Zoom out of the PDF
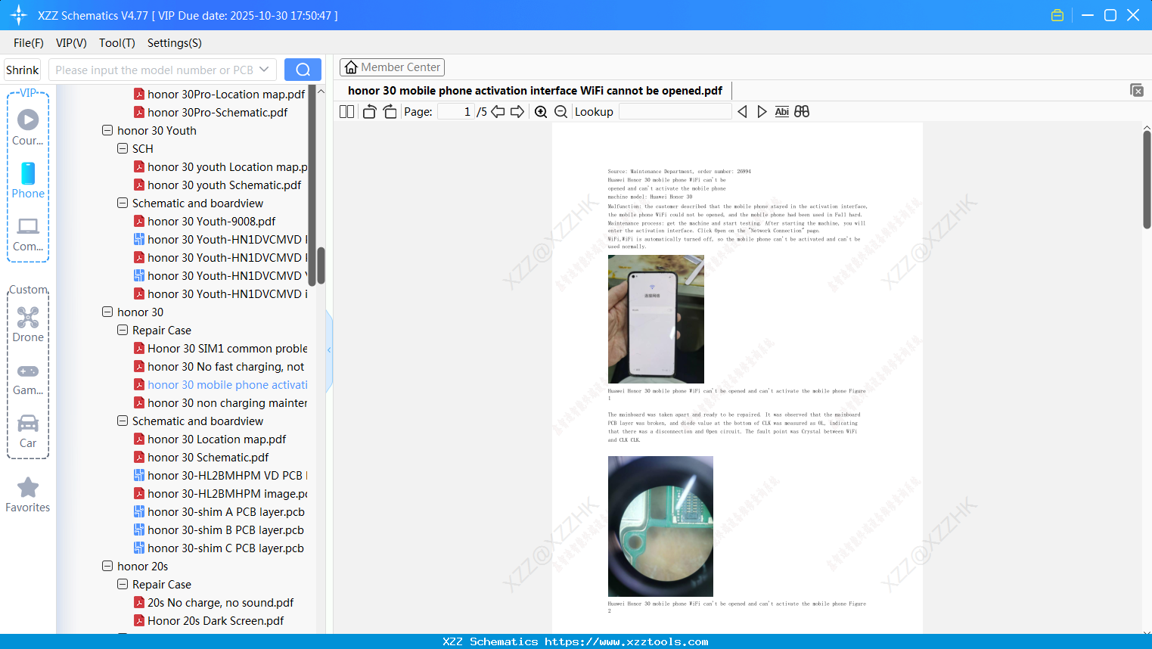The width and height of the screenshot is (1152, 649). 561,112
